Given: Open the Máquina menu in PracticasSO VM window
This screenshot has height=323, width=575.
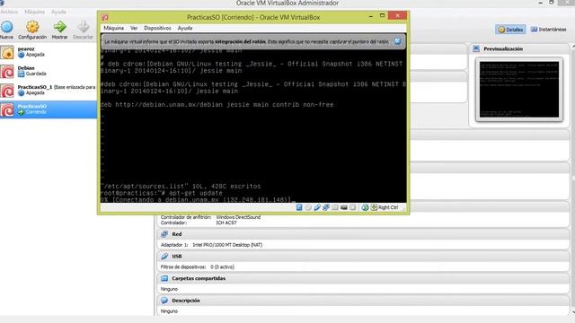Looking at the screenshot, I should pos(114,28).
